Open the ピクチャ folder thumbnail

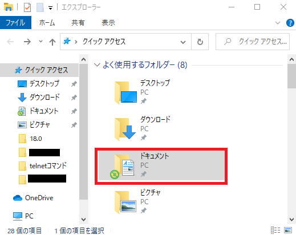coord(125,202)
